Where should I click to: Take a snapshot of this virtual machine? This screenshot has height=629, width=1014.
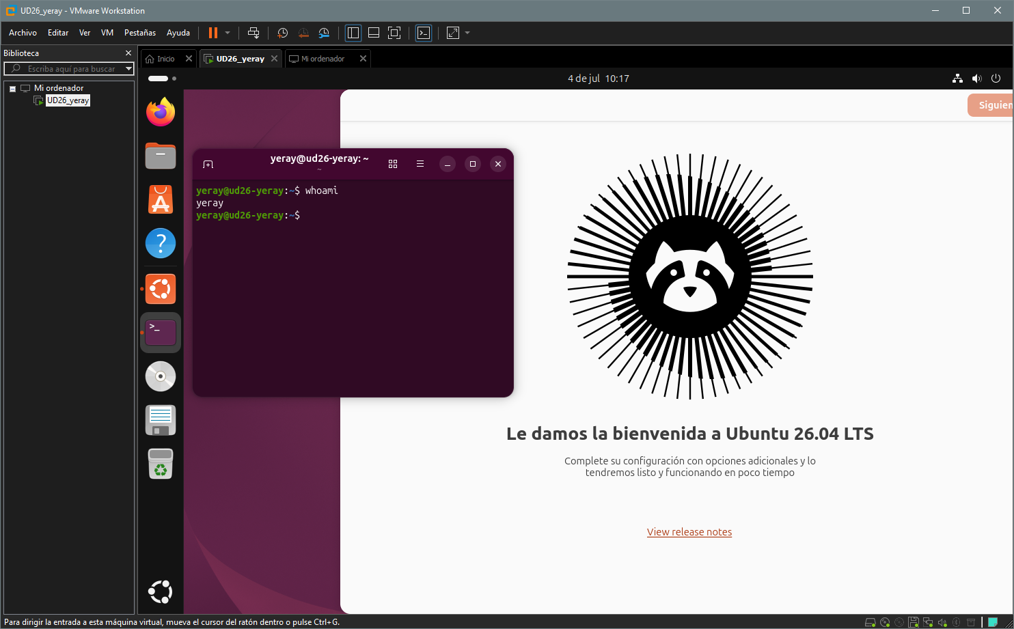click(282, 33)
